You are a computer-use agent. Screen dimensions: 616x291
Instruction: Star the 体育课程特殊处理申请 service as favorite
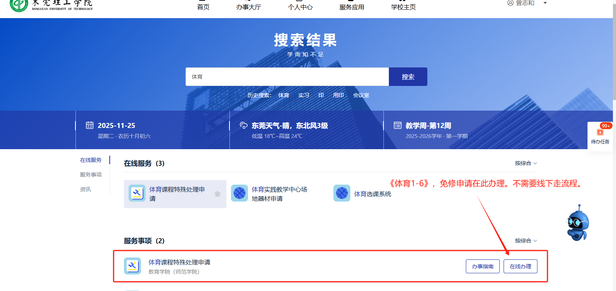coord(218,194)
